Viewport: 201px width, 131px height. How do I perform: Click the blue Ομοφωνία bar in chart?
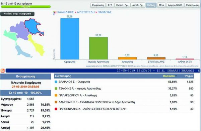70,39
